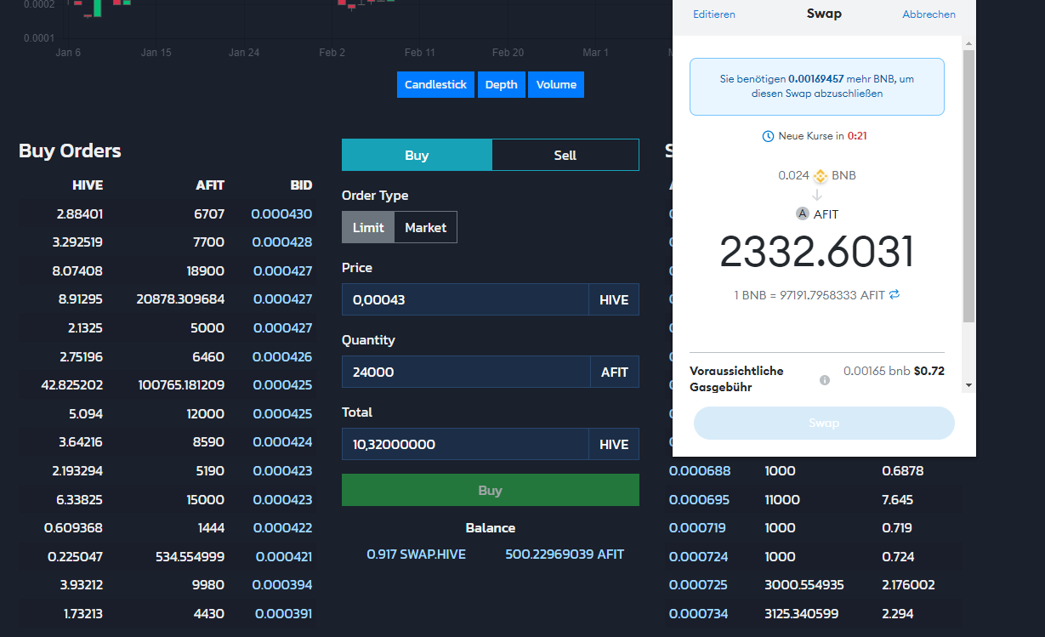Click the Quantity input field

click(466, 372)
